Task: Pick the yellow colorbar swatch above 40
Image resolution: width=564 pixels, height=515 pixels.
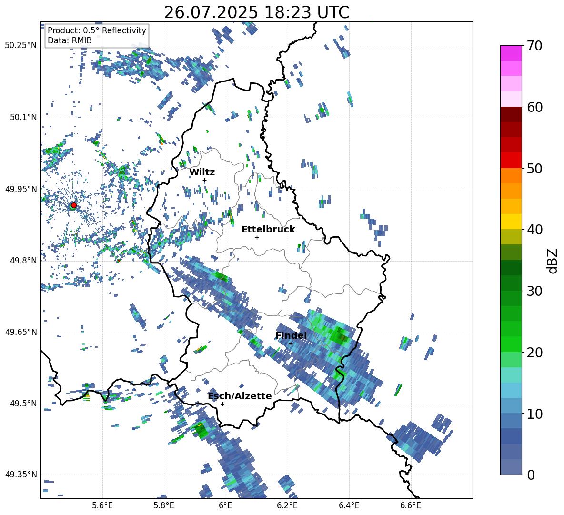Action: coord(511,222)
